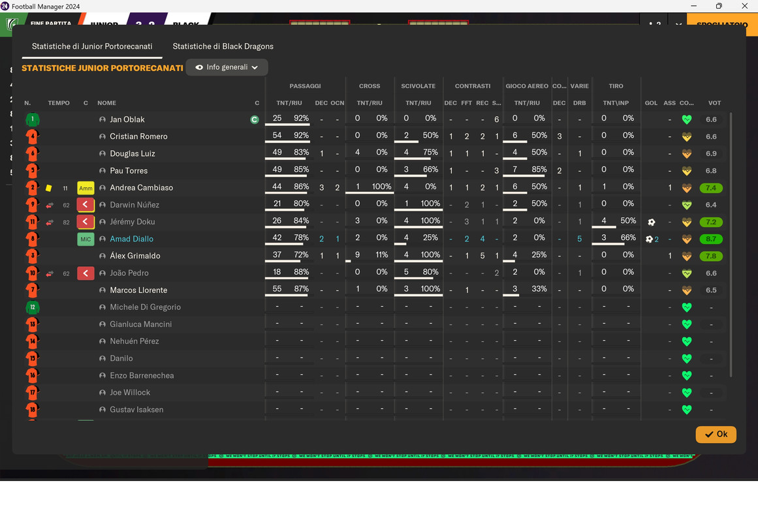
Task: Click the captain badge next to Jan Oblak
Action: (255, 119)
